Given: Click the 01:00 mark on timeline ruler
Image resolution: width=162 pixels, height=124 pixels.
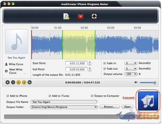Looking at the screenshot, I should pyautogui.click(x=58, y=28).
